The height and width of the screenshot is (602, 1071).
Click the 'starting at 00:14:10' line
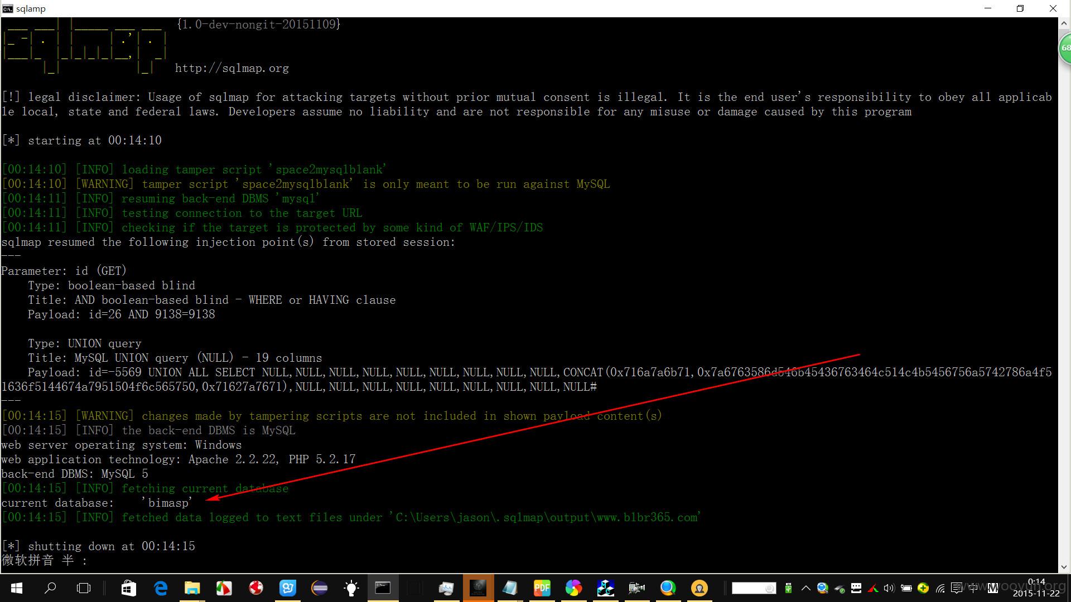tap(82, 140)
